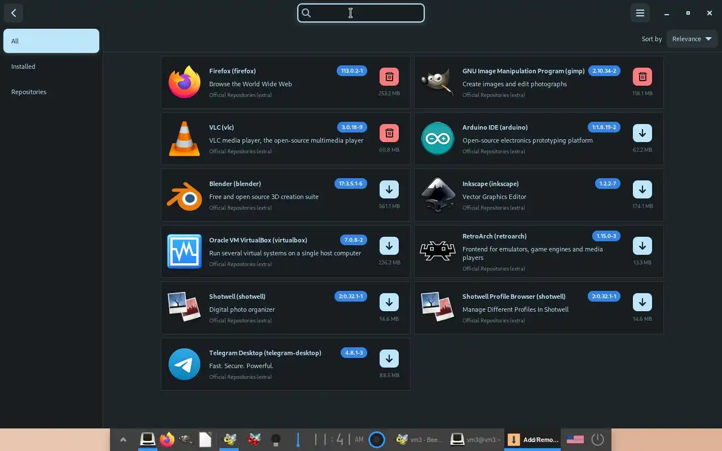Click 'Free and open source 3D creation suite'

point(264,197)
